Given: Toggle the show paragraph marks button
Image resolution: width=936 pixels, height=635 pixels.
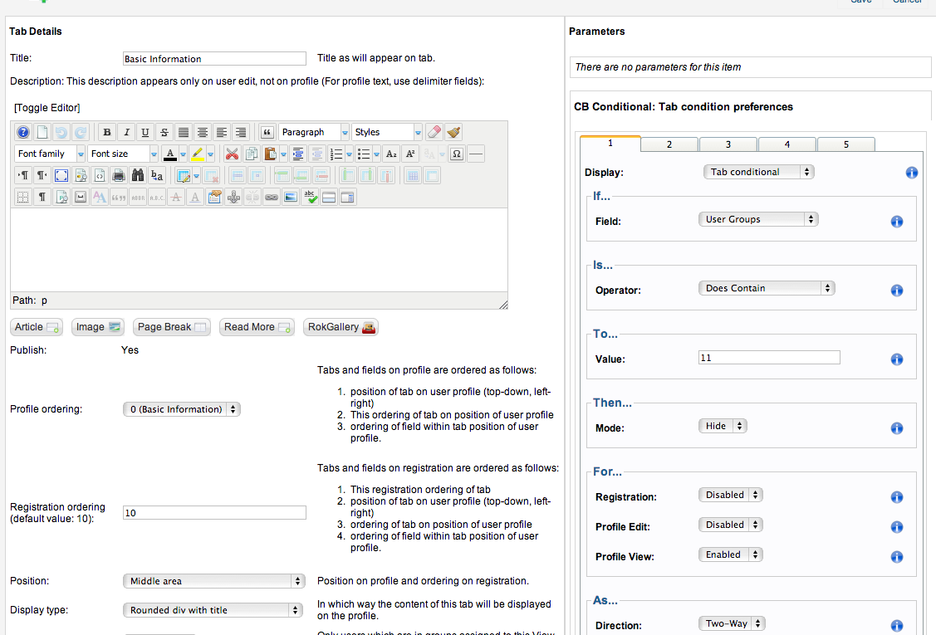Looking at the screenshot, I should pyautogui.click(x=42, y=197).
